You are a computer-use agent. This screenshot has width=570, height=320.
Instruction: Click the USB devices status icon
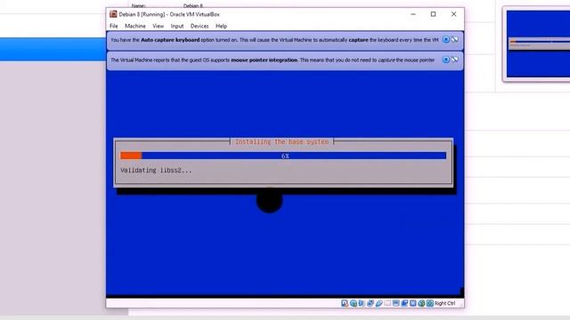379,303
